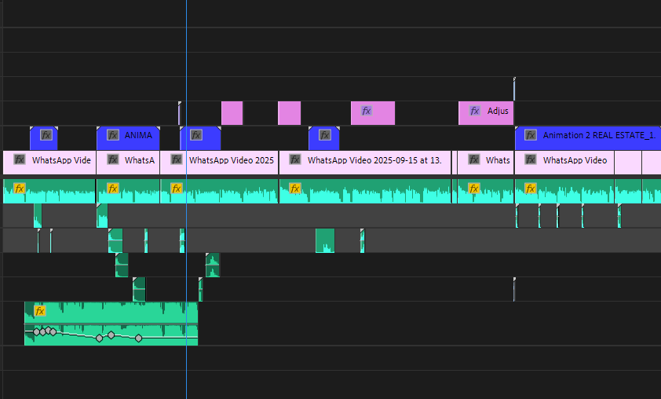
Task: Click yellow fx badge on audio under 'Whats' clip
Action: click(x=474, y=189)
